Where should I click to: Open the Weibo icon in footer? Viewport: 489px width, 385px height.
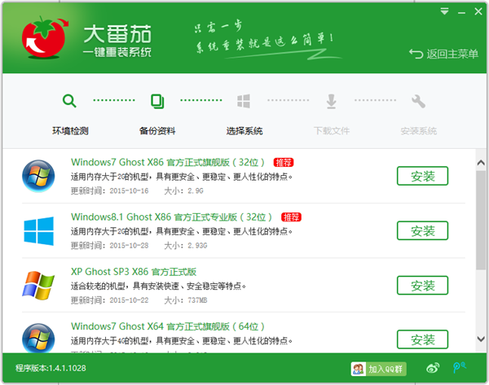coord(433,368)
